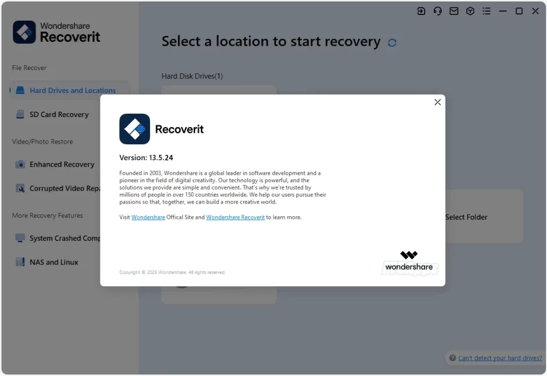Image resolution: width=547 pixels, height=376 pixels.
Task: Open SD Card Recovery section
Action: pos(59,114)
